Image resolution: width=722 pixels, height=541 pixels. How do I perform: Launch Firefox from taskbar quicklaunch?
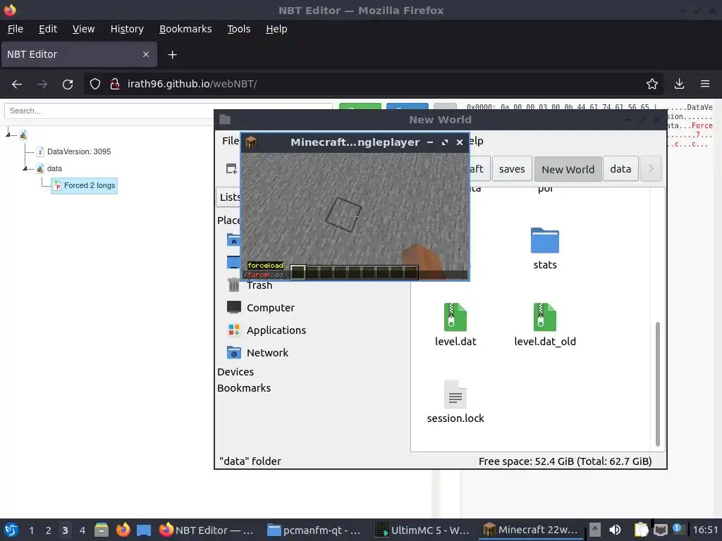(x=123, y=530)
